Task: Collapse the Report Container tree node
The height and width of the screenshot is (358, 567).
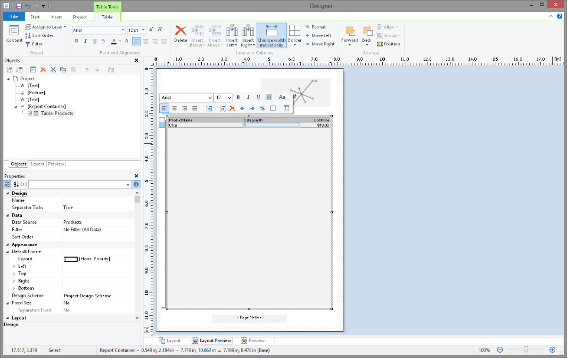Action: point(15,107)
